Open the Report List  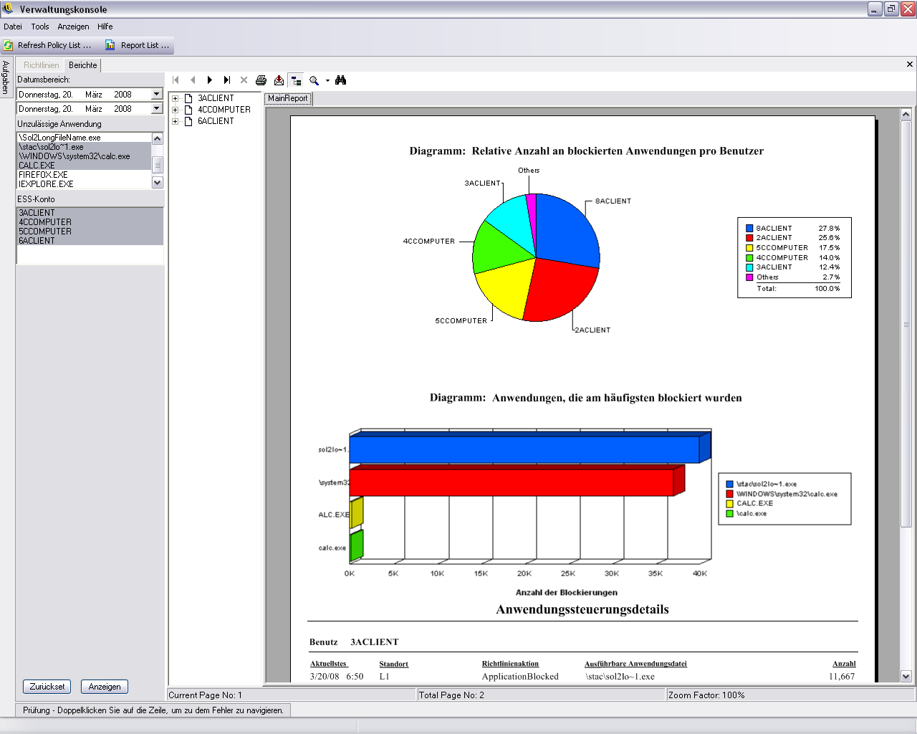pos(138,45)
